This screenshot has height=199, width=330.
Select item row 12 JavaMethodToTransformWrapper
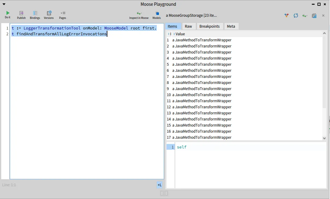click(x=244, y=107)
